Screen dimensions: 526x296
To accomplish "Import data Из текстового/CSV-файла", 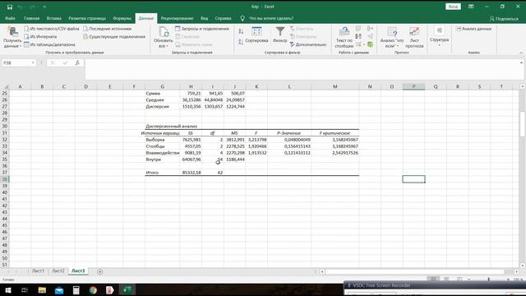I will [x=51, y=29].
